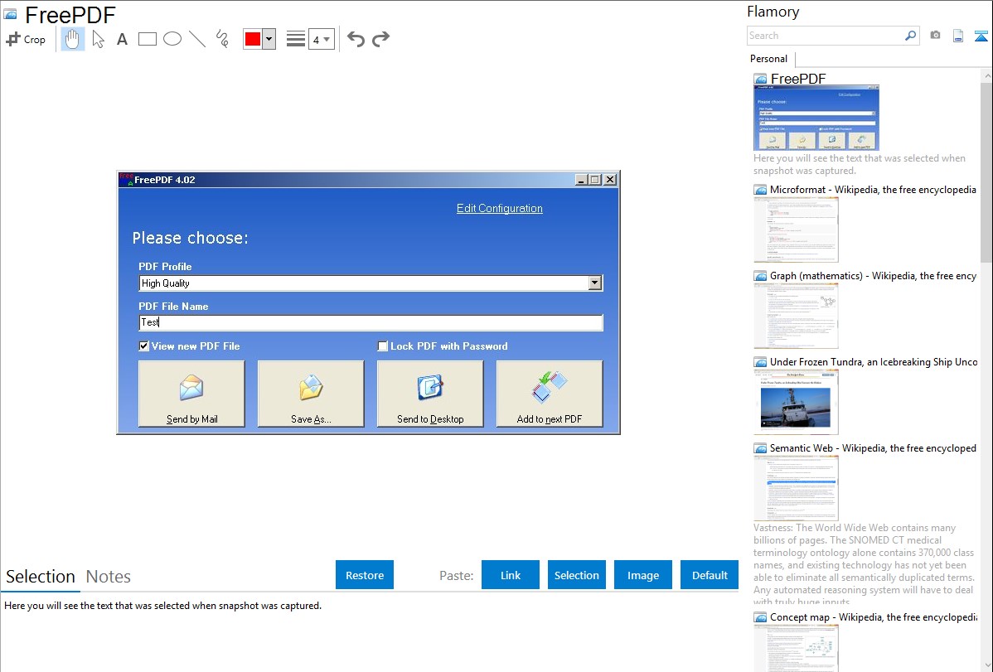This screenshot has height=672, width=993.
Task: Select the straight line tool
Action: pyautogui.click(x=197, y=39)
